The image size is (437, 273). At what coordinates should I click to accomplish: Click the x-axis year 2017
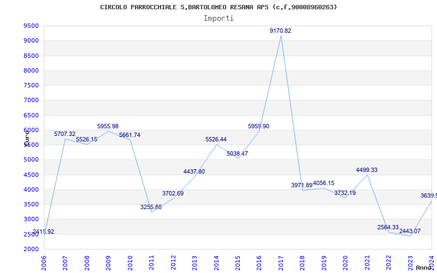point(281,263)
